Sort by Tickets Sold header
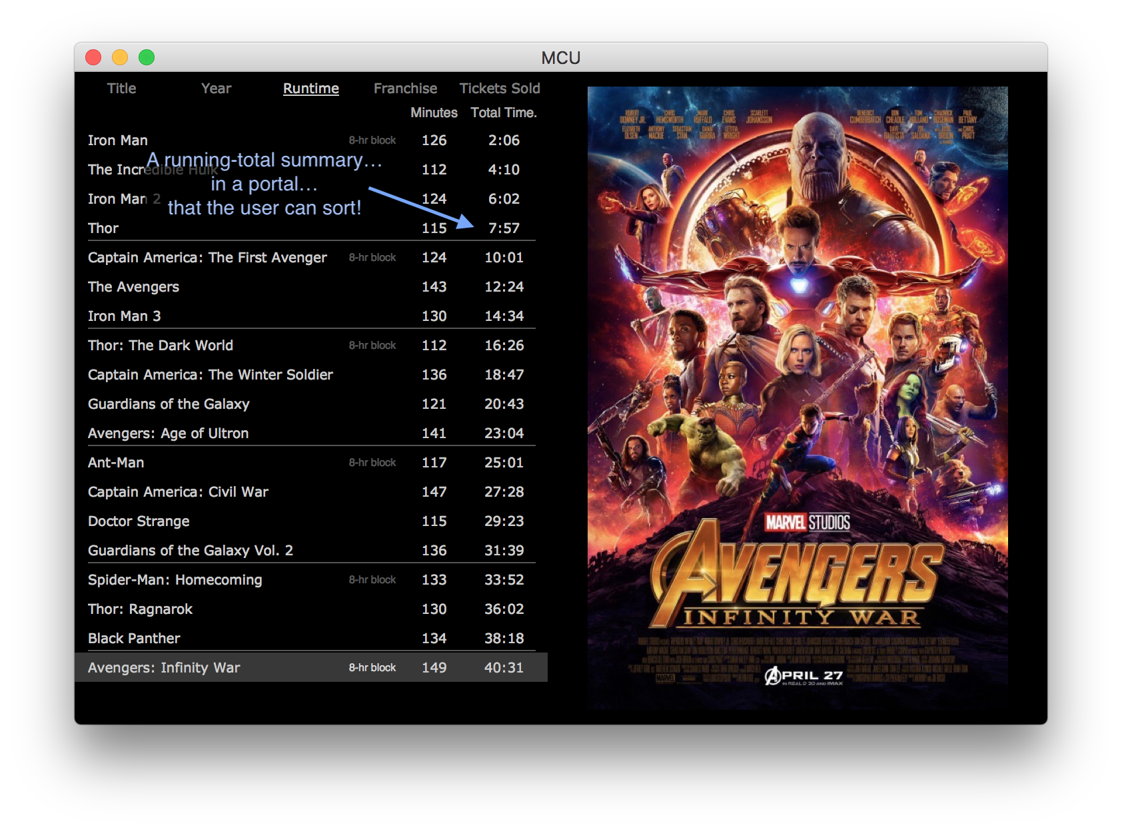Viewport: 1122px width, 831px height. point(500,89)
